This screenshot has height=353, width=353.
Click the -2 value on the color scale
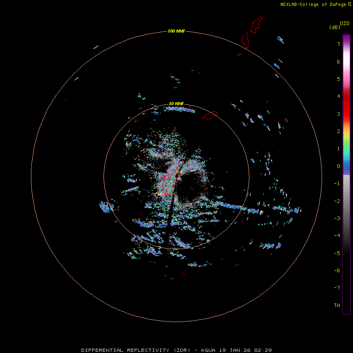pyautogui.click(x=337, y=201)
